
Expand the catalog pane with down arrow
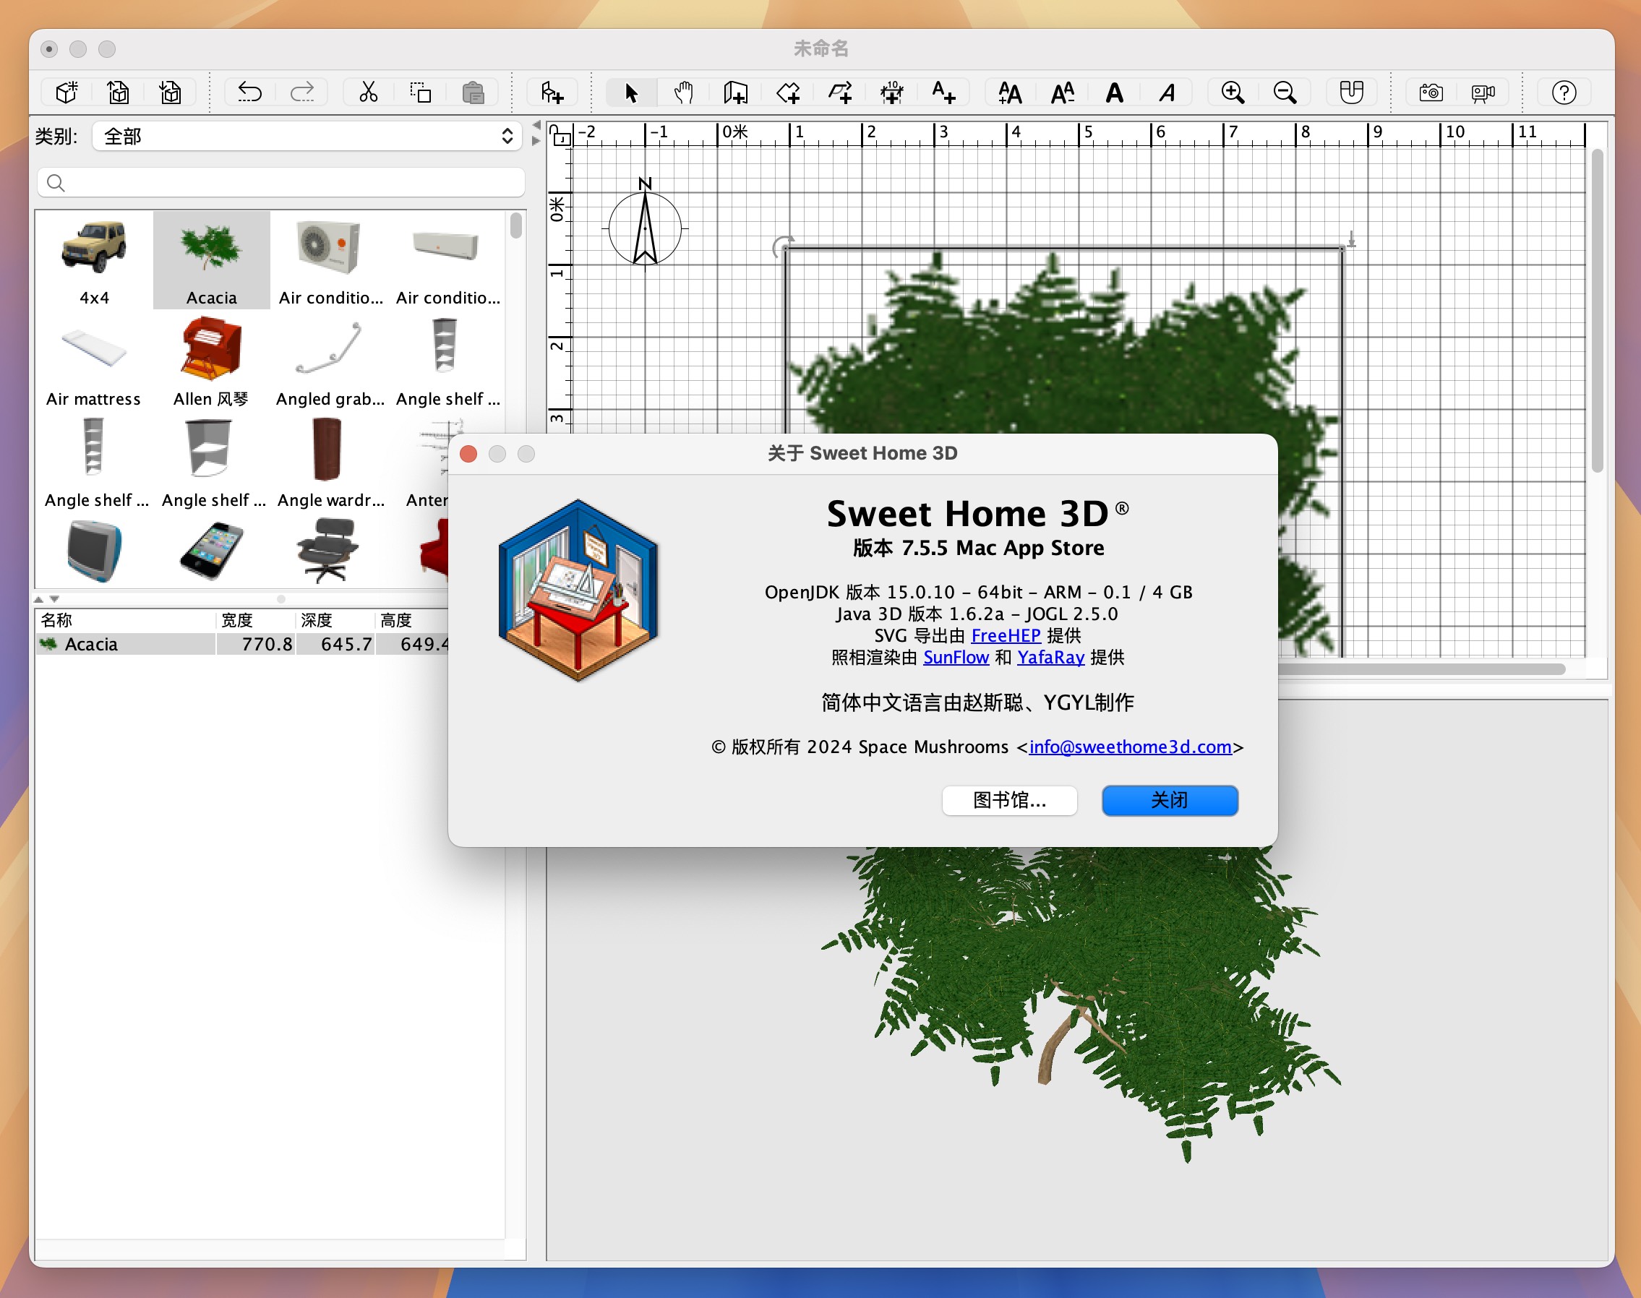(x=55, y=600)
